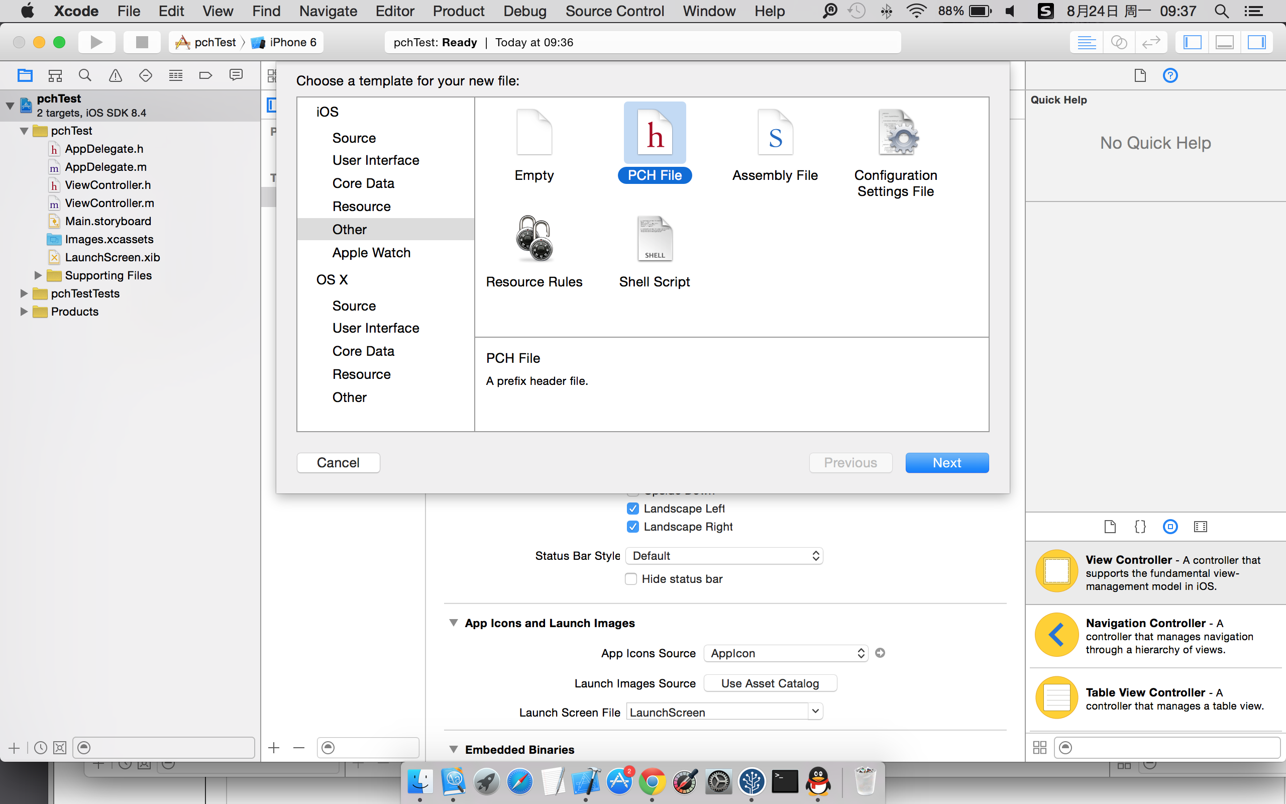
Task: Click the navigator filter field
Action: coord(164,748)
